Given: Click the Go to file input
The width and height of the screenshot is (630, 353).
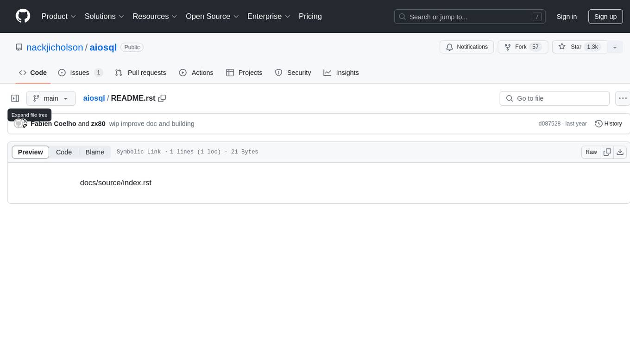Looking at the screenshot, I should pos(554,98).
